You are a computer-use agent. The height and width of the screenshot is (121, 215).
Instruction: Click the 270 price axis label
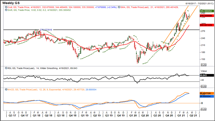coord(203,31)
